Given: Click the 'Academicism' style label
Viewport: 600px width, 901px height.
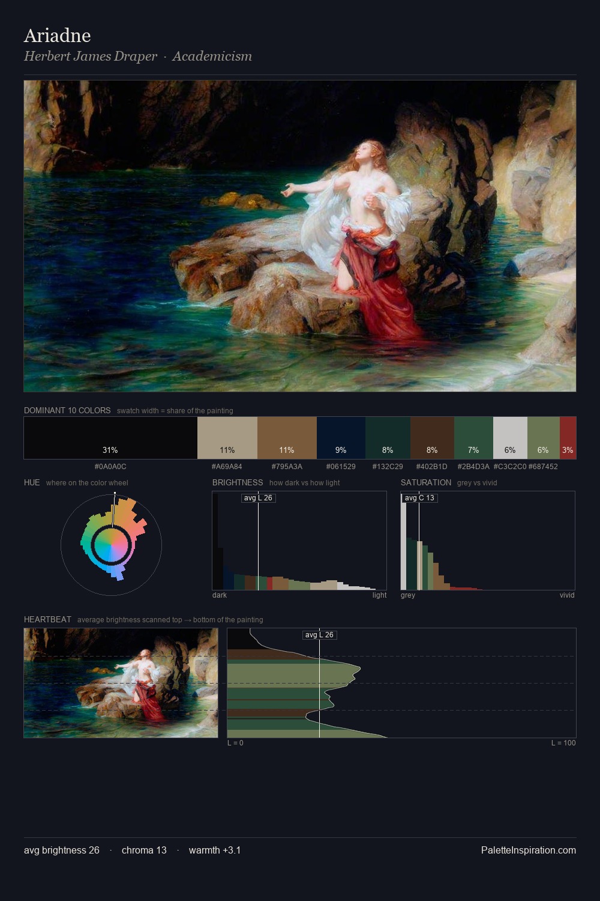Looking at the screenshot, I should tap(212, 56).
